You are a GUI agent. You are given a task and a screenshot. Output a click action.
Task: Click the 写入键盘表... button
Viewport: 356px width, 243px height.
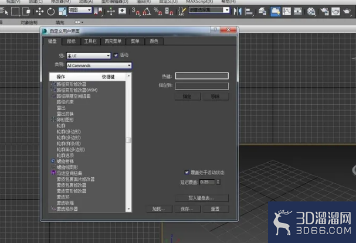202,198
